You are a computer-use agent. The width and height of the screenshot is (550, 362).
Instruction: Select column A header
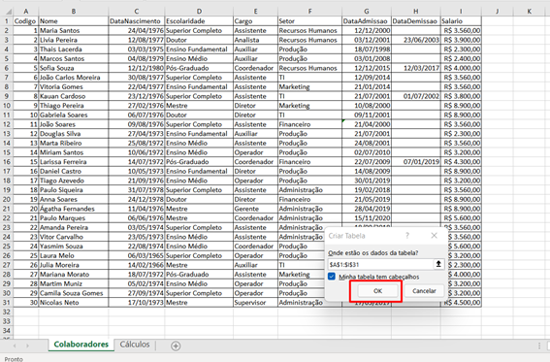click(25, 12)
